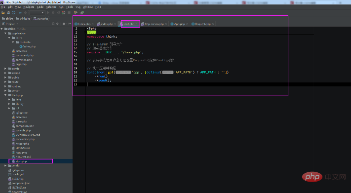The image size is (351, 193).
Task: Click the Open folder toolbar icon
Action: (3, 13)
